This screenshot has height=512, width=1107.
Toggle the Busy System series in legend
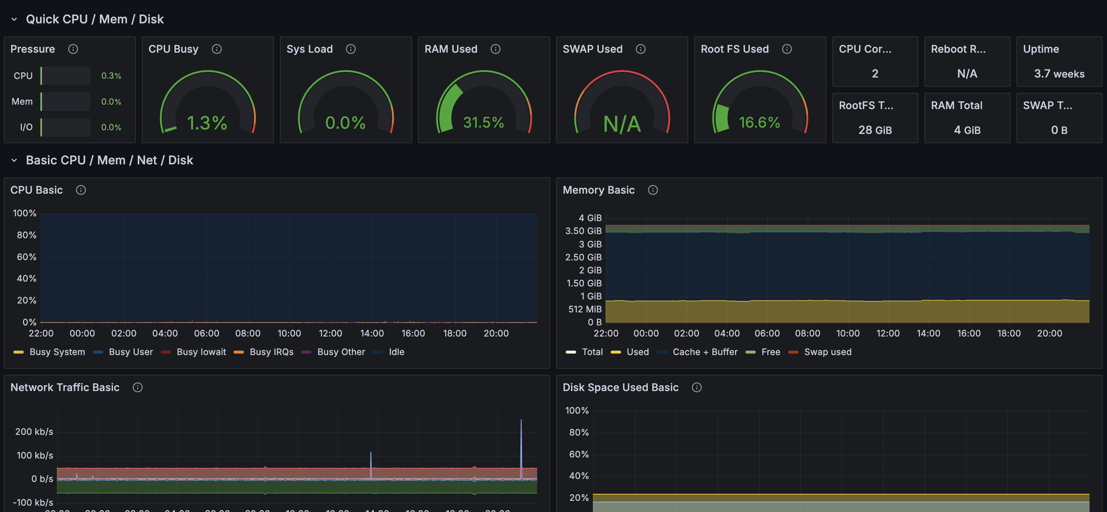pos(57,352)
